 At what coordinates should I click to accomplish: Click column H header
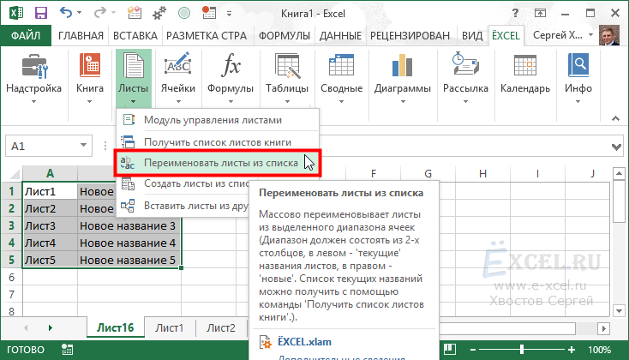482,174
